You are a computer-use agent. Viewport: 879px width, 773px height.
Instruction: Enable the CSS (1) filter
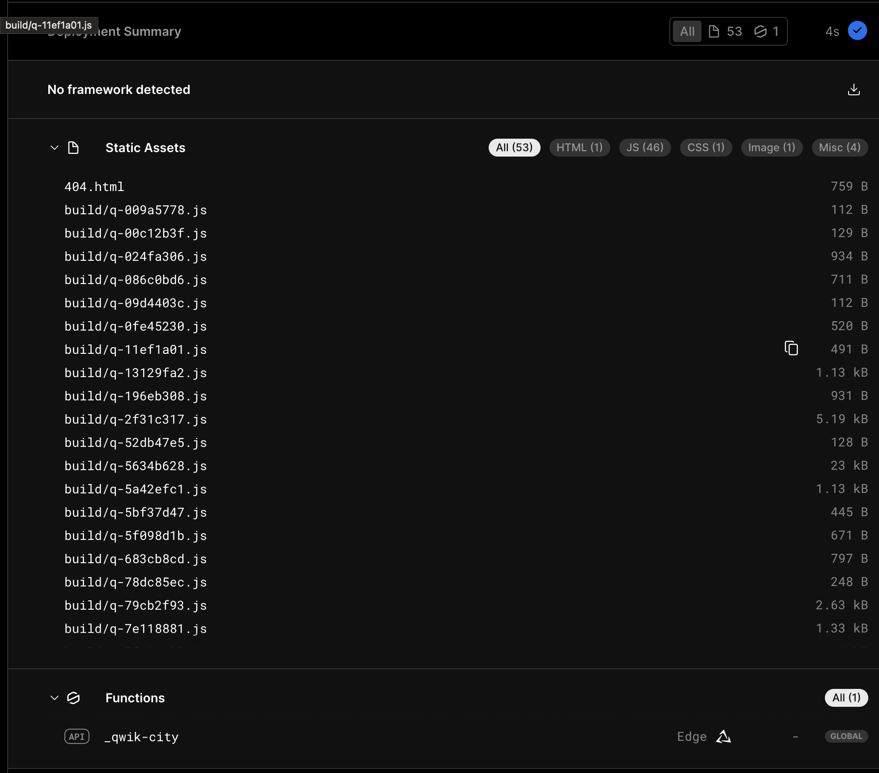705,148
